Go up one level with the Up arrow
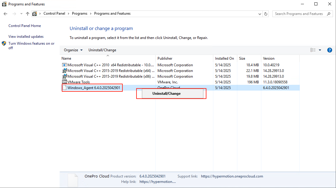Screen dimensions: 336x188 pyautogui.click(x=27, y=14)
